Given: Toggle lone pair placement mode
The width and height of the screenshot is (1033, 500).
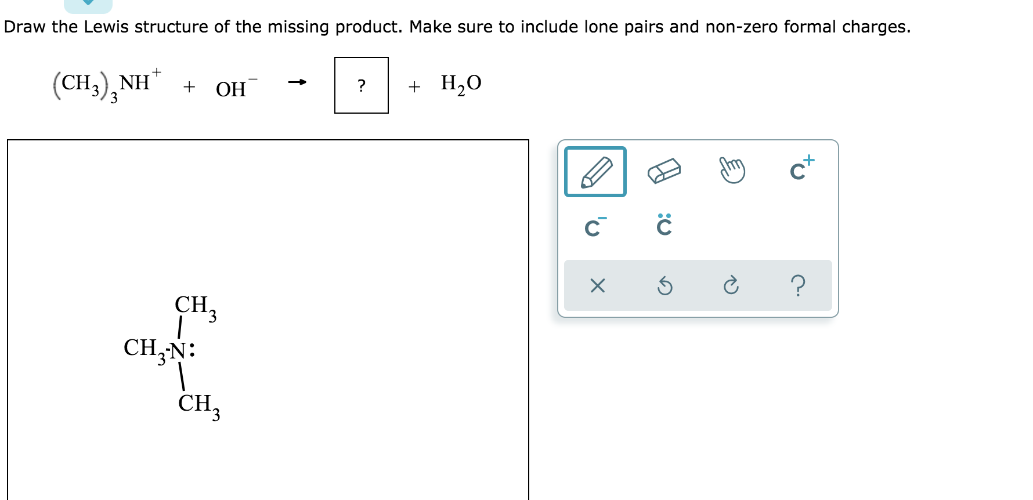Looking at the screenshot, I should pos(663,226).
